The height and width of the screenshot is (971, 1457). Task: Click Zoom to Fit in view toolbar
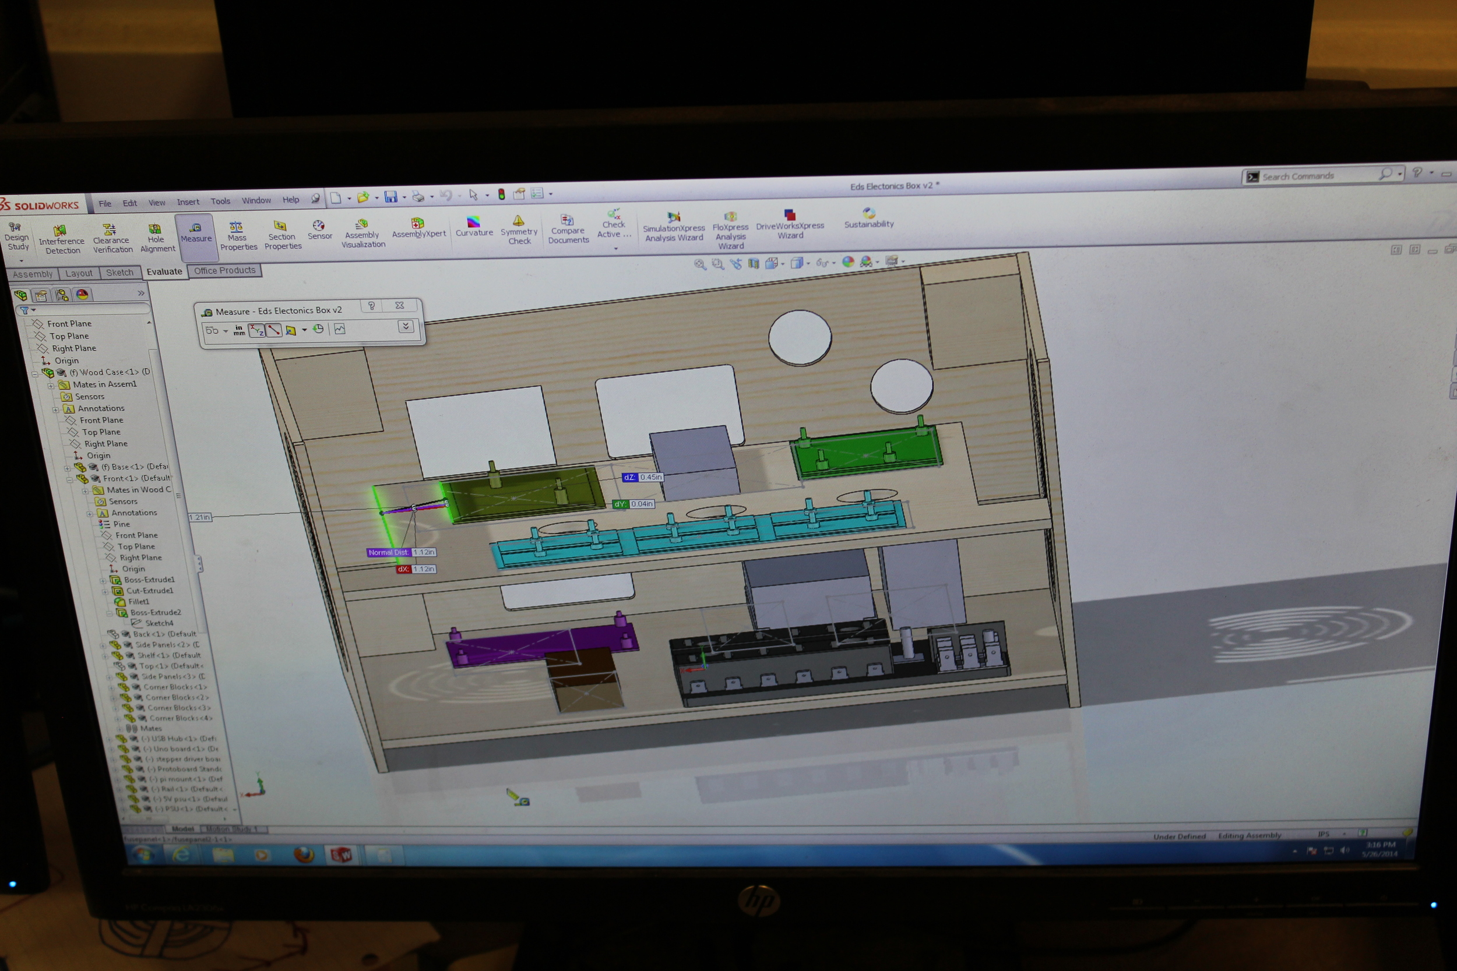pos(699,264)
